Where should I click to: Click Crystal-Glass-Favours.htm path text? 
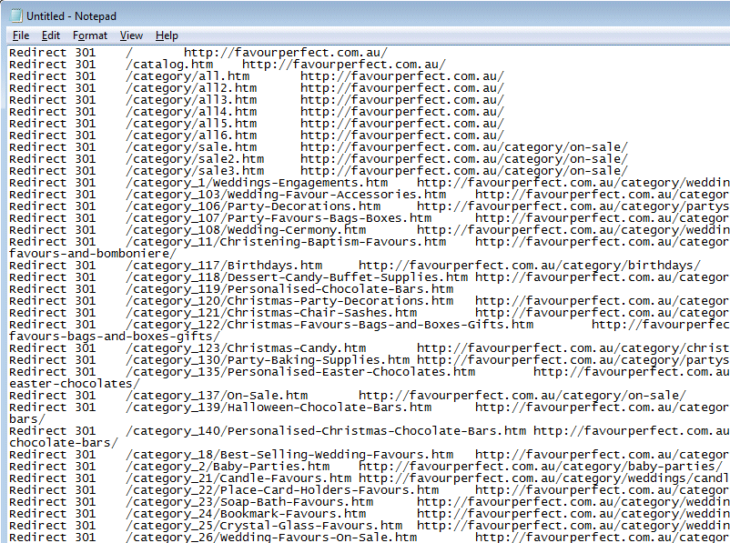[x=311, y=526]
